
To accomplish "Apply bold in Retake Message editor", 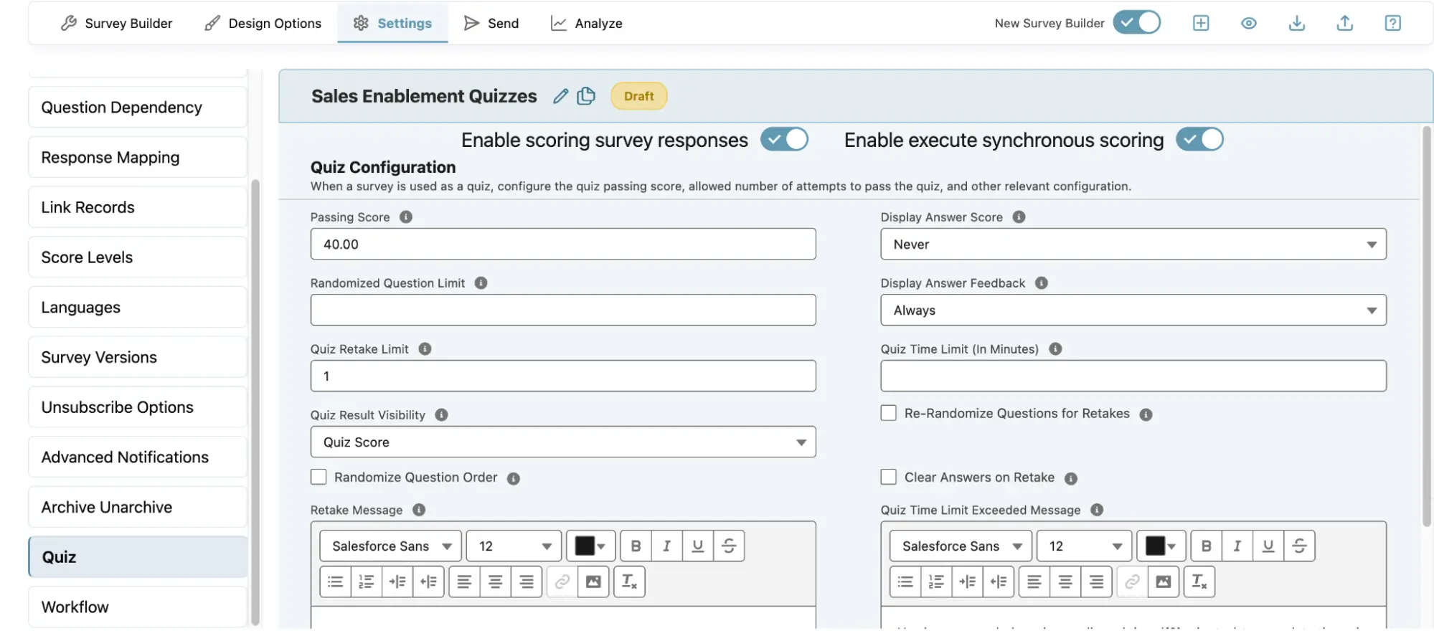I will pos(636,546).
